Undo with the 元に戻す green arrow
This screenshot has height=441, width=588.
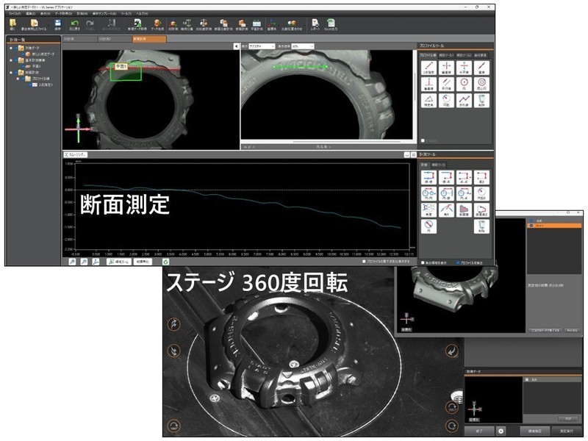pyautogui.click(x=75, y=25)
